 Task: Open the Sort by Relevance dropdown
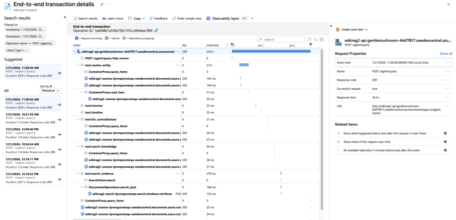click(51, 91)
